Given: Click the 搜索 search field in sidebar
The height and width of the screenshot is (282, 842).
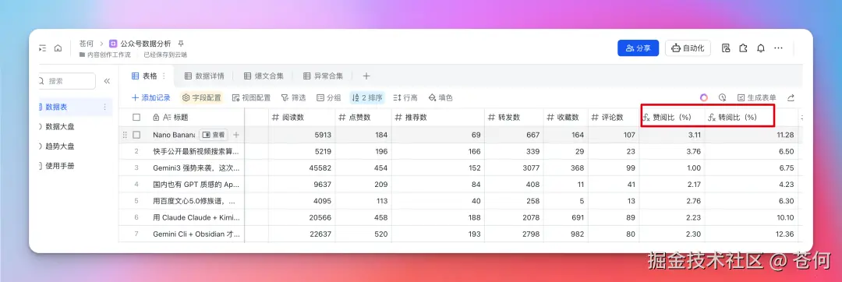Looking at the screenshot, I should (67, 81).
